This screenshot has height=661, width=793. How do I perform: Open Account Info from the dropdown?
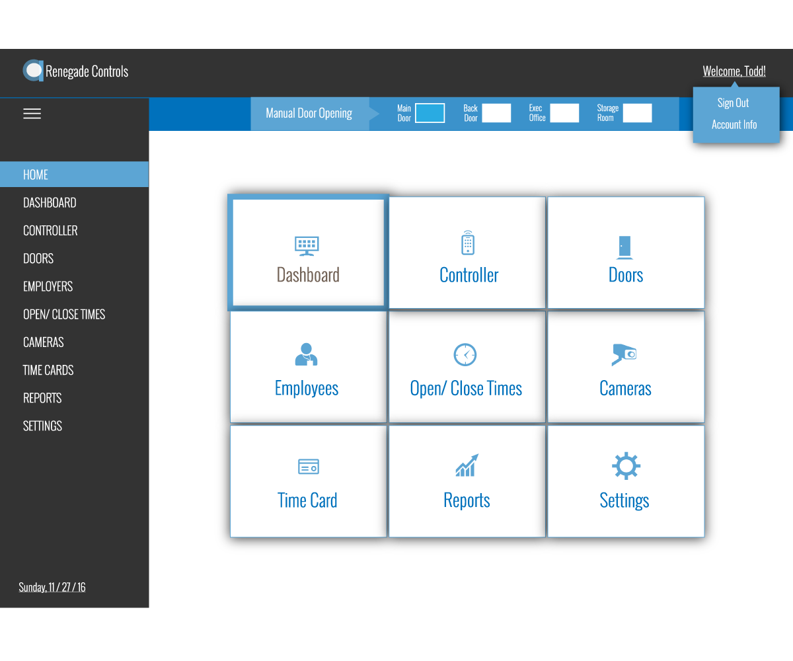tap(734, 124)
